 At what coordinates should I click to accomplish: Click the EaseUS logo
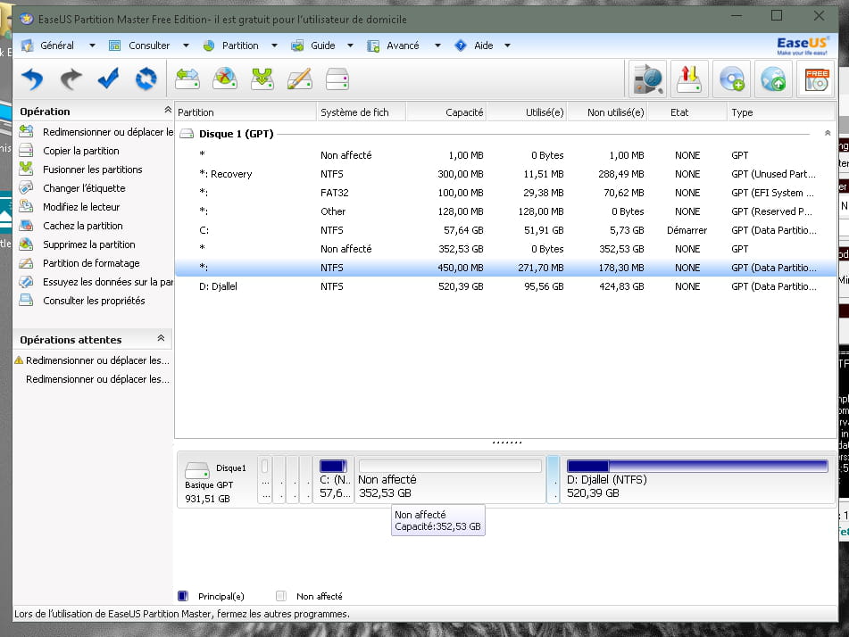(x=803, y=45)
